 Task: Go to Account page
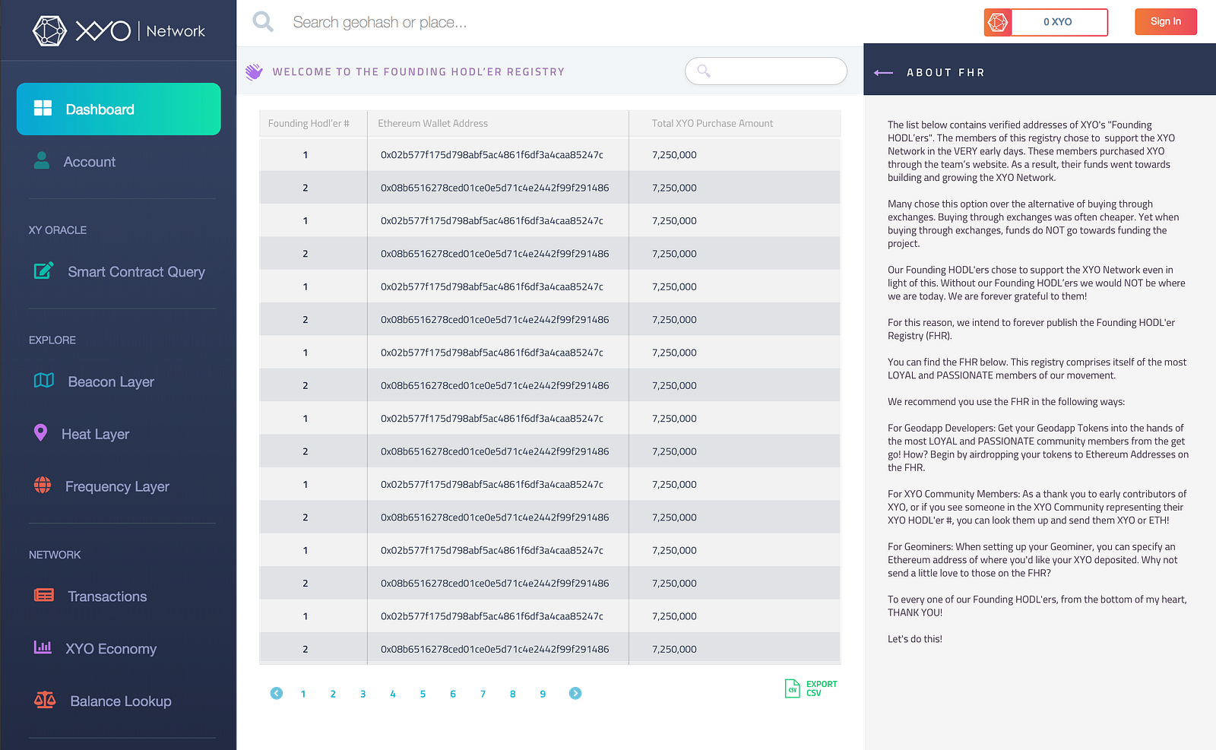pyautogui.click(x=90, y=162)
